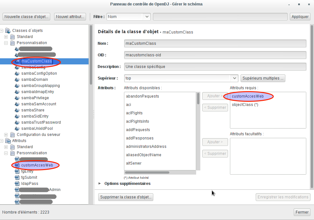Image resolution: width=314 pixels, height=220 pixels.
Task: Click the filter text input field
Action: point(220,17)
